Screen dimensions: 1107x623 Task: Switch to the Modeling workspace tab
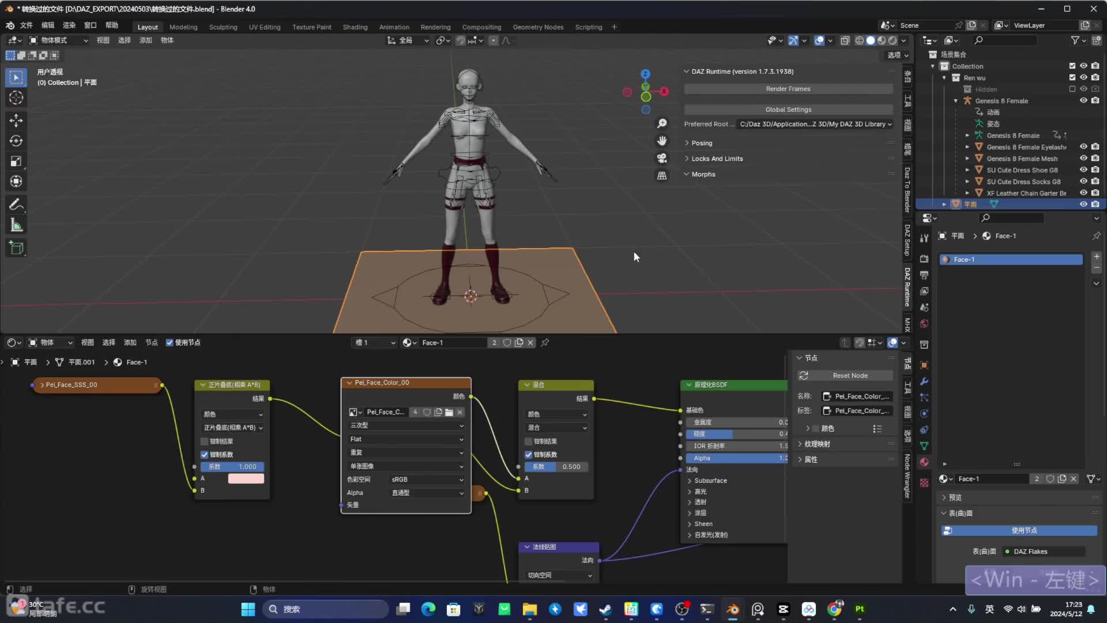(x=183, y=27)
